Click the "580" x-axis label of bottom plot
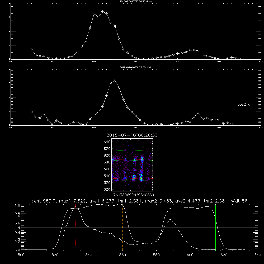This screenshot has height=264, width=264. click(x=156, y=255)
